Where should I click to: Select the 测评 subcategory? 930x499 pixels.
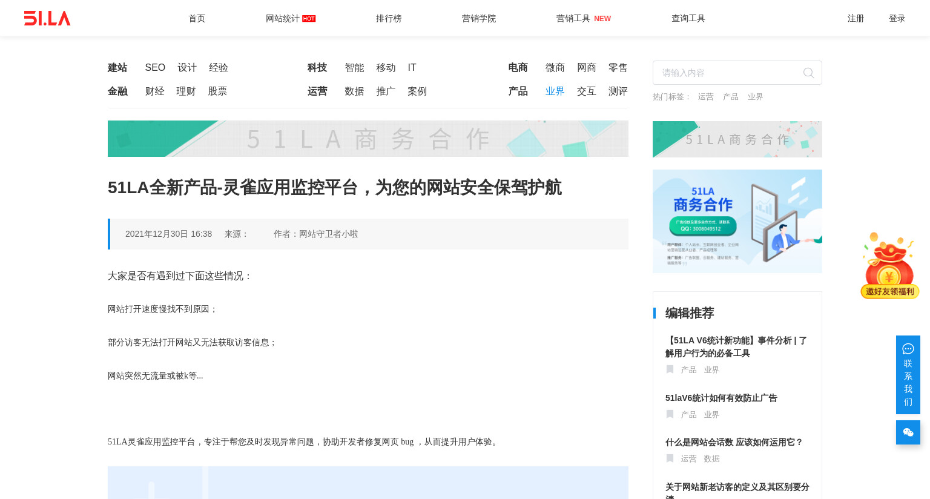coord(618,91)
